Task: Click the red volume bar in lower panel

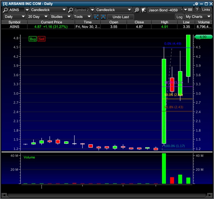Action: [x=172, y=181]
